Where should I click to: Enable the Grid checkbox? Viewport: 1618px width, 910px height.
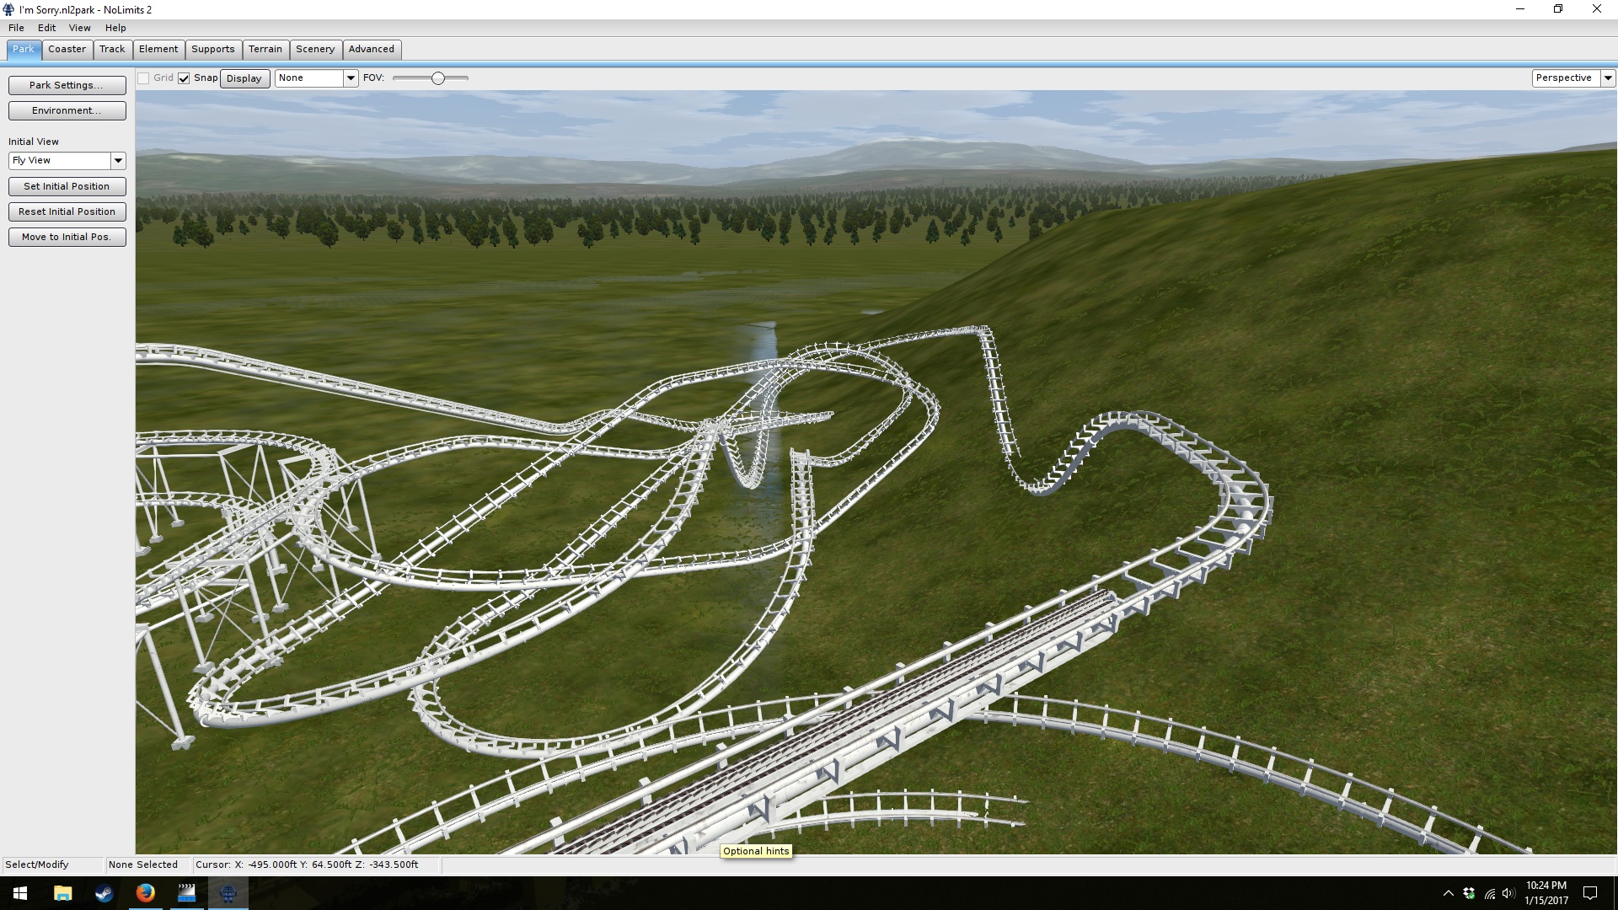pos(144,78)
